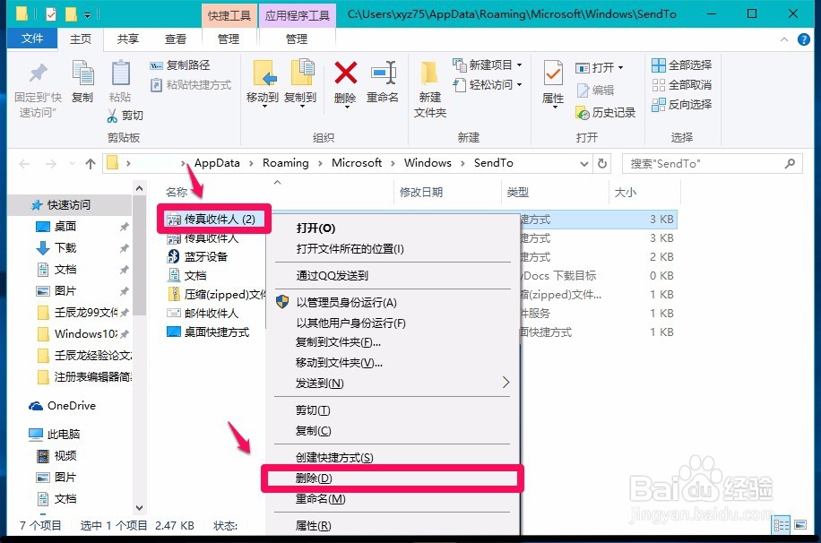Click Select all (全部选择)
The image size is (821, 543).
682,65
